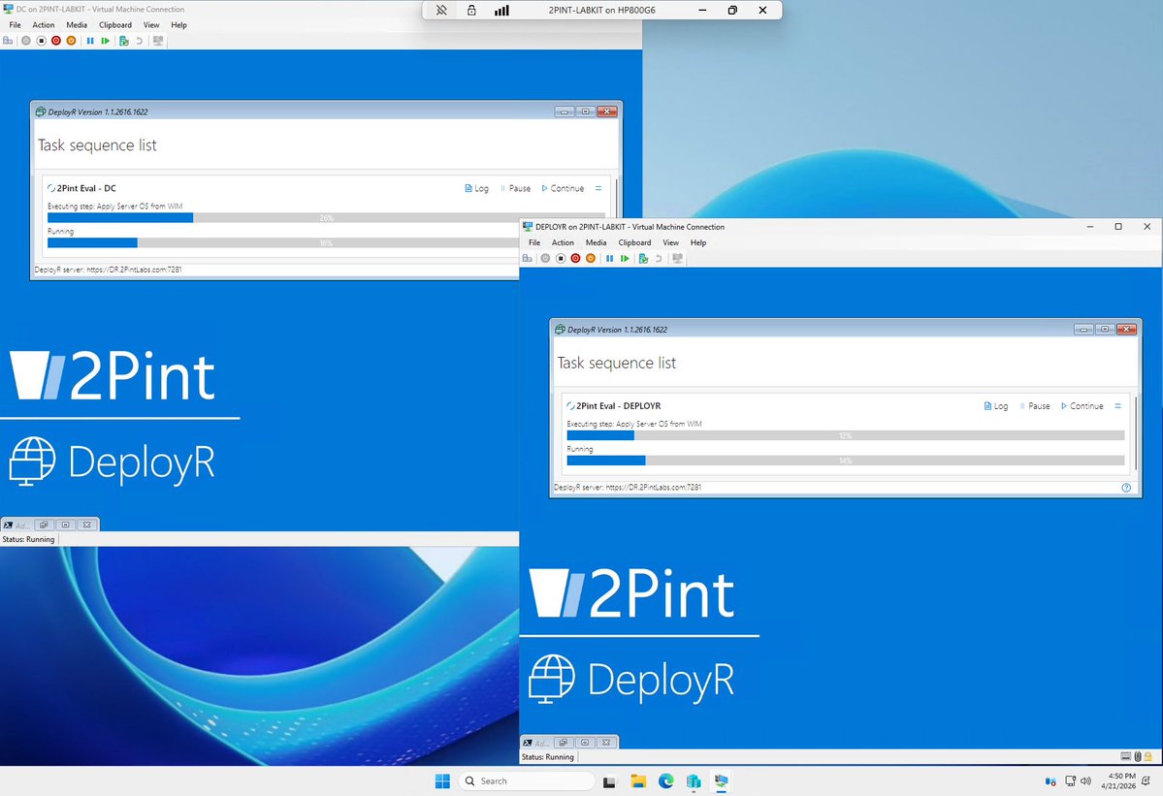This screenshot has height=796, width=1163.
Task: Pause the DEPLOYR virtual machine
Action: pos(610,259)
